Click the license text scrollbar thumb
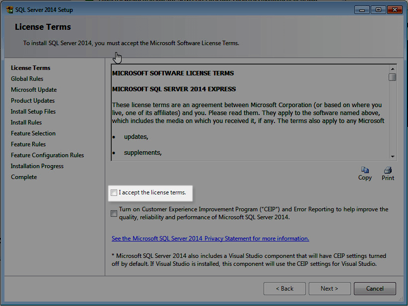408x306 pixels. 392,77
